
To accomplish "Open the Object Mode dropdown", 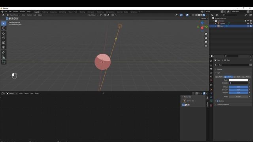I will [x=13, y=15].
